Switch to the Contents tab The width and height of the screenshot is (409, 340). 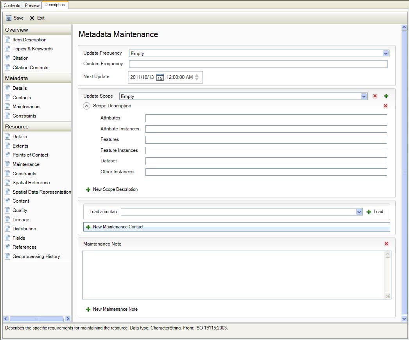pos(12,5)
